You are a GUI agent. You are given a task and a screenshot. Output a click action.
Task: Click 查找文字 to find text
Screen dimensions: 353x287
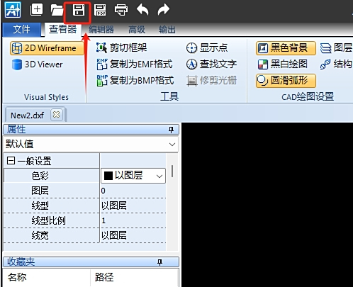(x=211, y=64)
